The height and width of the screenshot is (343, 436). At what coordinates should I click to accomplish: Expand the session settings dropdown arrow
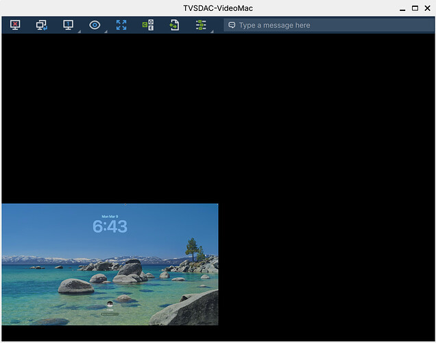pyautogui.click(x=212, y=32)
